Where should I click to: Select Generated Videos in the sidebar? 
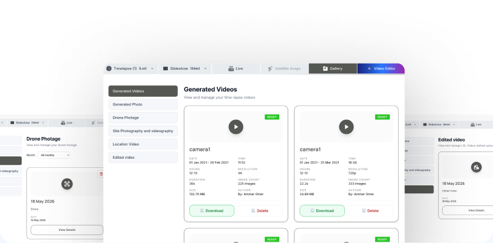coord(143,91)
